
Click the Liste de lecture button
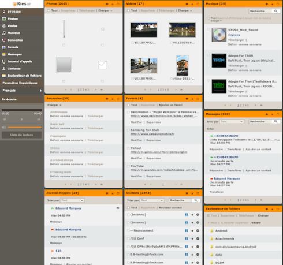[x=21, y=135]
